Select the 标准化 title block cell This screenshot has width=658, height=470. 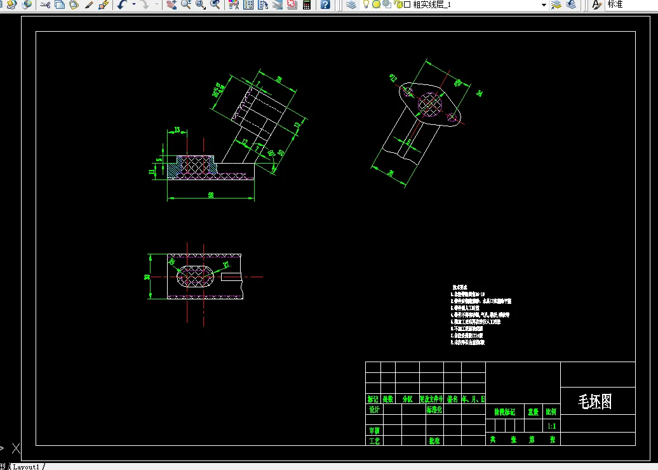(434, 409)
